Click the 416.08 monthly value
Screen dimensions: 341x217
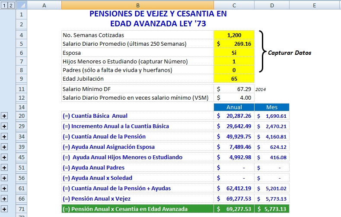(272, 157)
